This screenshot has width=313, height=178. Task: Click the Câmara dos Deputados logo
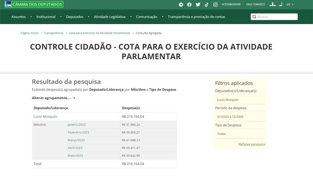(x=34, y=4)
